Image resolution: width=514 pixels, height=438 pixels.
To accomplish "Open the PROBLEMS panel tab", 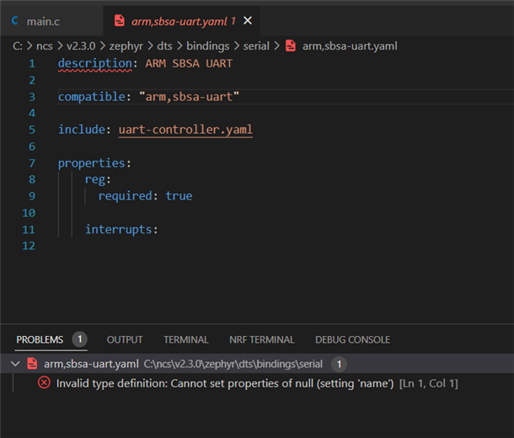I will (x=40, y=339).
